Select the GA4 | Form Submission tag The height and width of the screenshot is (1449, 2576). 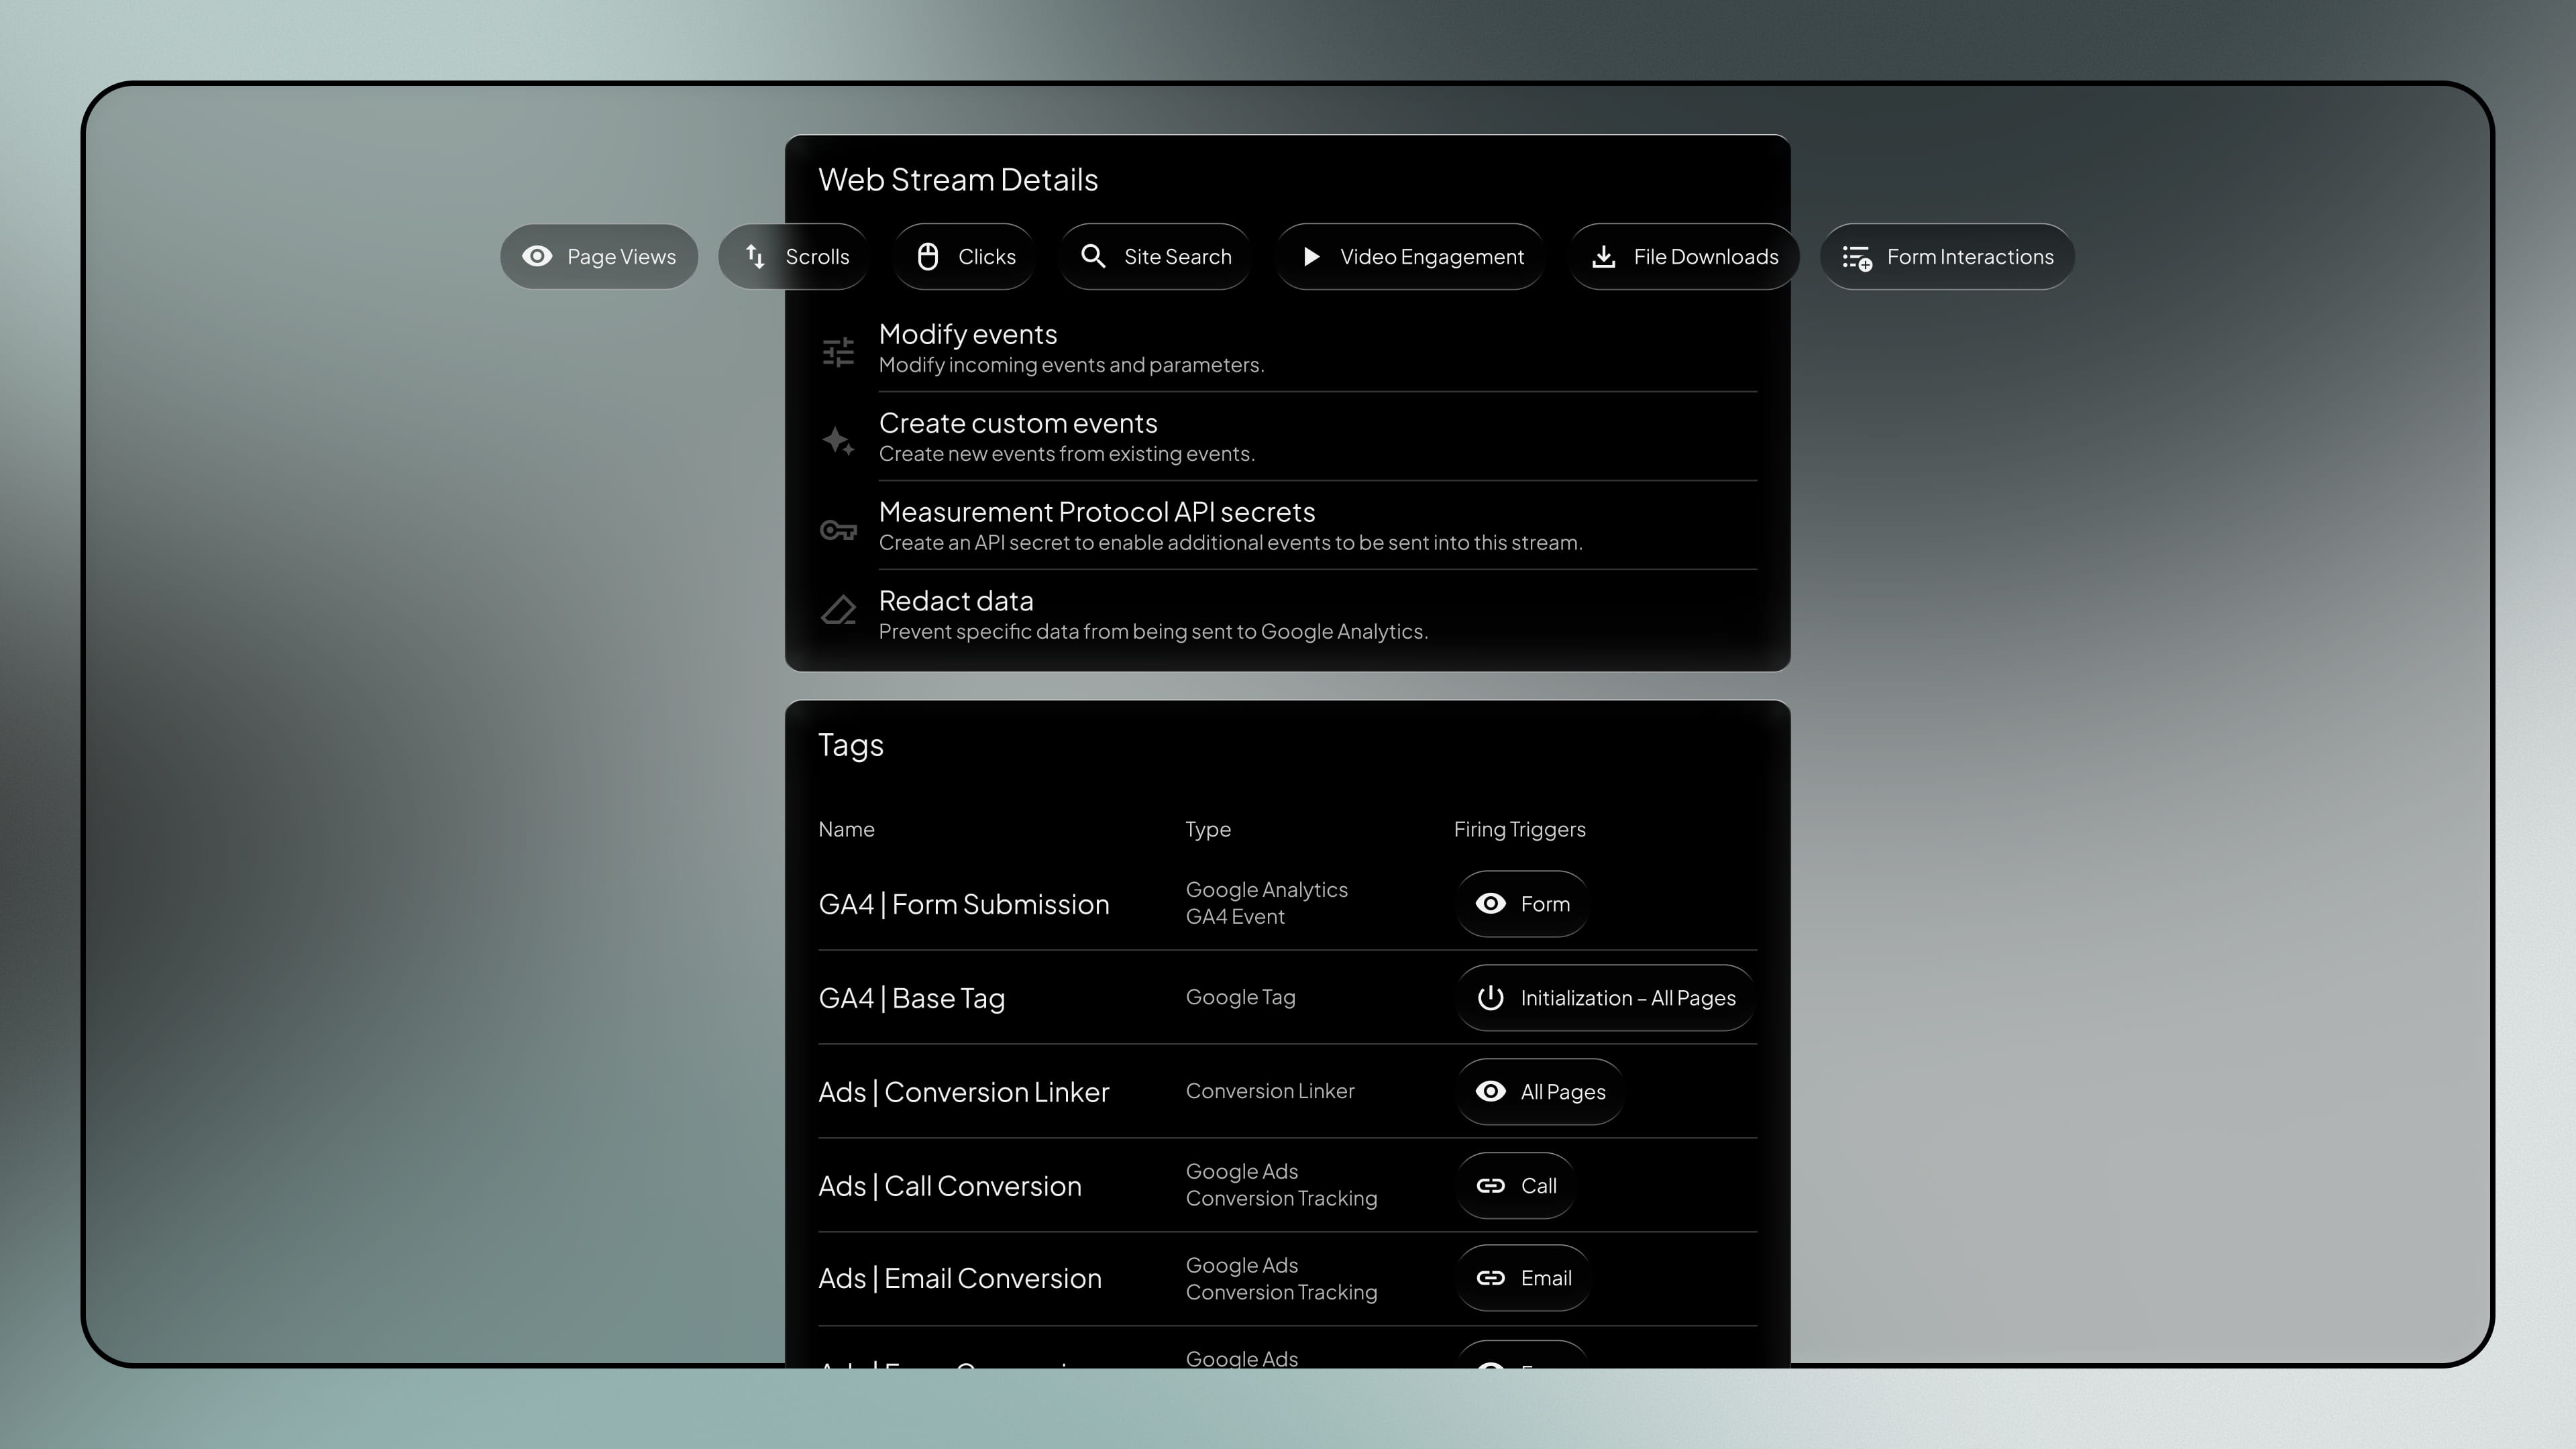click(964, 904)
